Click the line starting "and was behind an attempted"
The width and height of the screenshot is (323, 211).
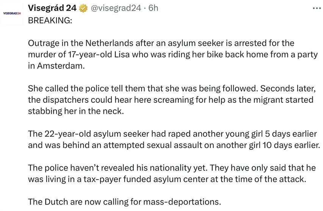(x=174, y=145)
